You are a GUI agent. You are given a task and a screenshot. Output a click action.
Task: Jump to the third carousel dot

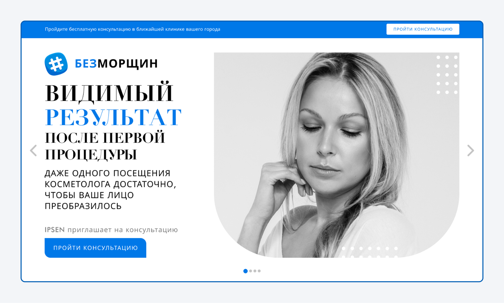point(255,271)
